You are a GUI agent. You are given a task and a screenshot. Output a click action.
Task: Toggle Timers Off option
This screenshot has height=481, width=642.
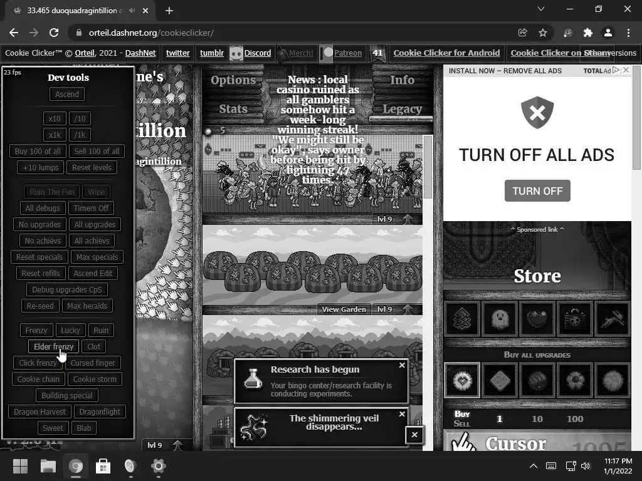click(91, 208)
